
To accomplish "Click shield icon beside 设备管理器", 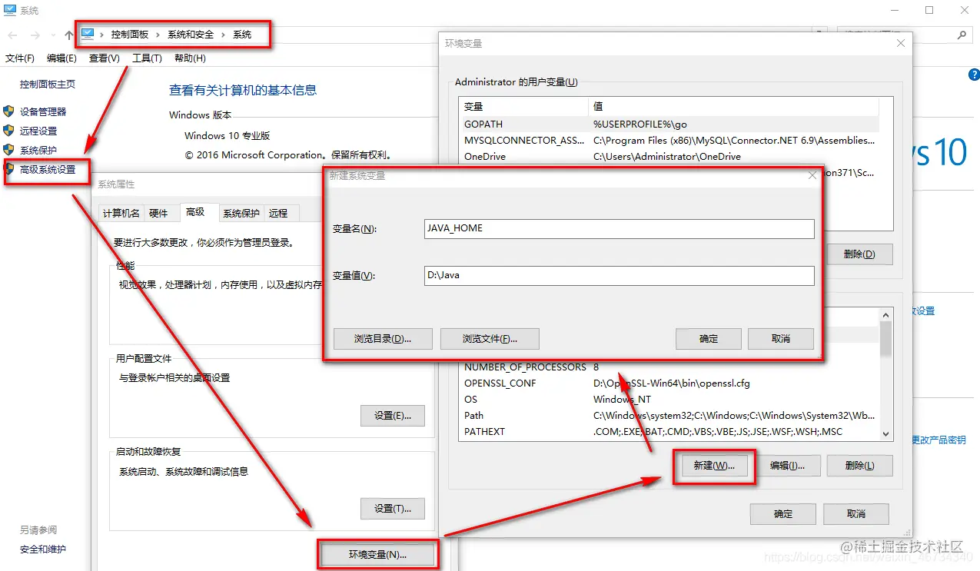I will click(x=8, y=111).
